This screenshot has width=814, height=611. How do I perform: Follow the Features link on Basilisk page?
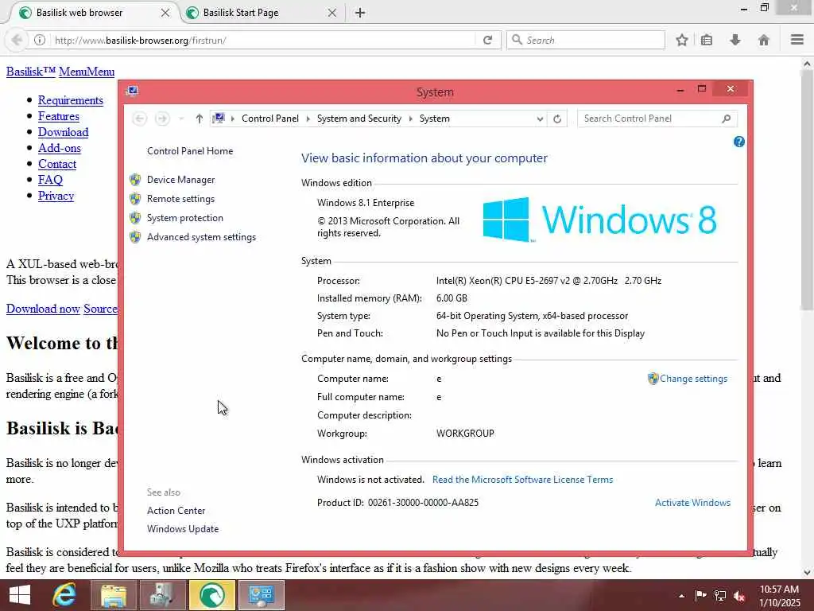point(59,116)
